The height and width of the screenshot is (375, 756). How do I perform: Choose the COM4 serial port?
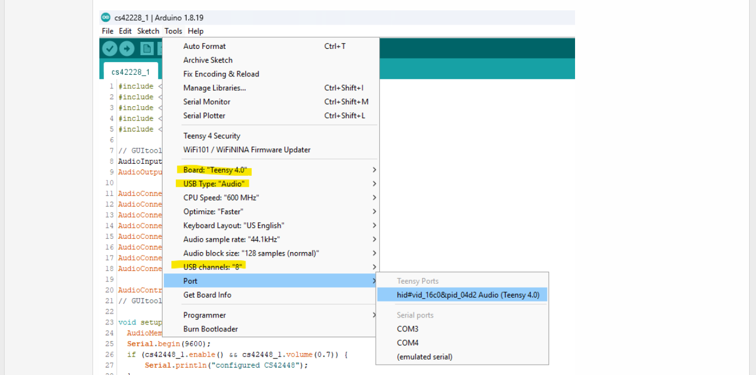407,343
